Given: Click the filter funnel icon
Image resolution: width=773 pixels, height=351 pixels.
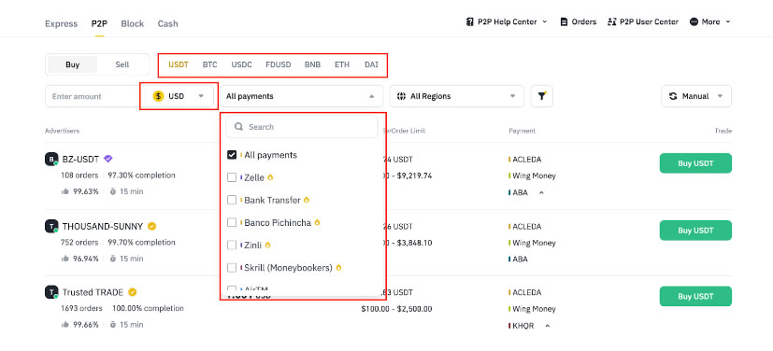Looking at the screenshot, I should 541,96.
